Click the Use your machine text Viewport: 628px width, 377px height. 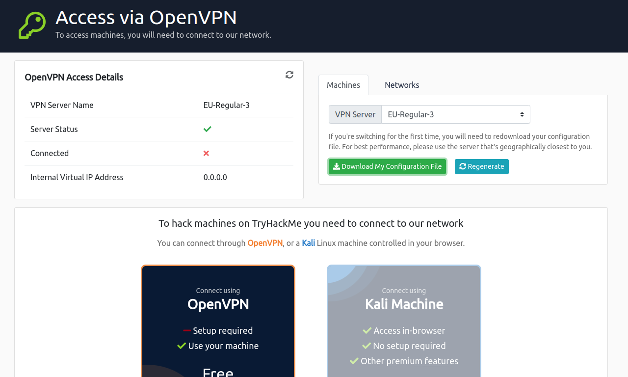point(223,346)
